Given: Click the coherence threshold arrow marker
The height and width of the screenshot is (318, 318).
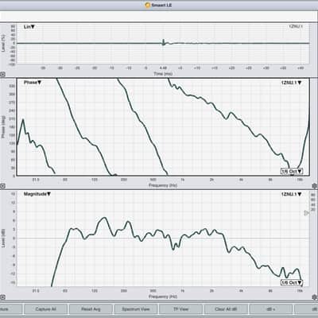Looking at the screenshot, I should tap(306, 213).
